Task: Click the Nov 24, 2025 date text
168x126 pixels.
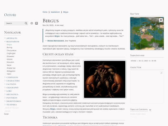Action: point(48,25)
